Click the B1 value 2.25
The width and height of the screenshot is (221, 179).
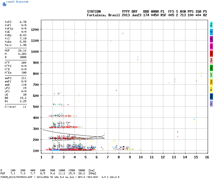point(23,101)
